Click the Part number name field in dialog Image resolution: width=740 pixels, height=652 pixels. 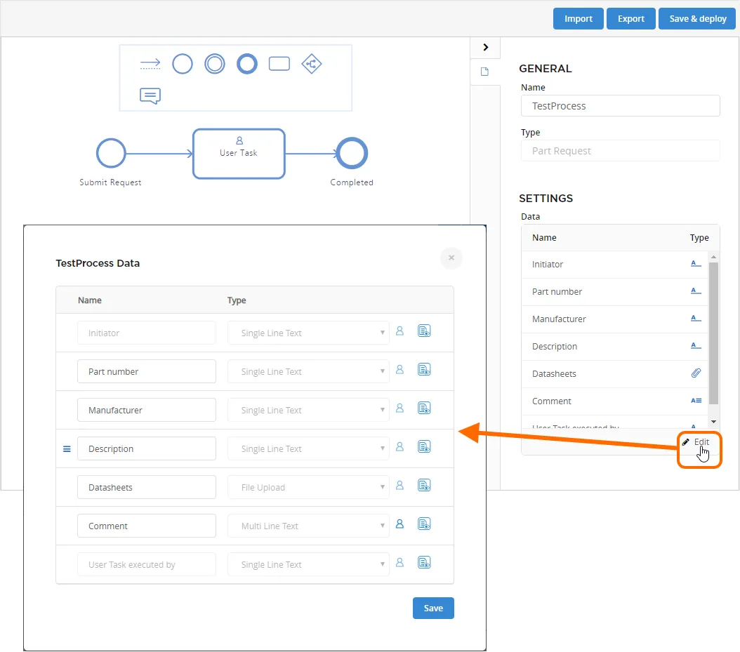coord(147,371)
